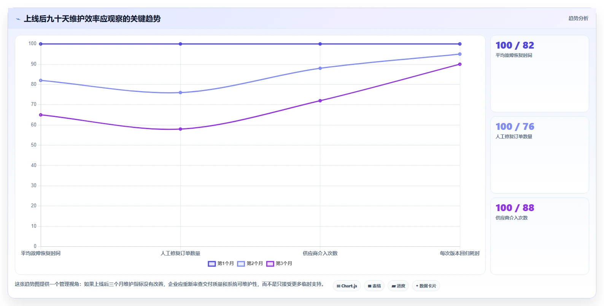Select the title 上线后九十天维护效率应观察的关键趋势
The width and height of the screenshot is (604, 306).
coord(92,19)
